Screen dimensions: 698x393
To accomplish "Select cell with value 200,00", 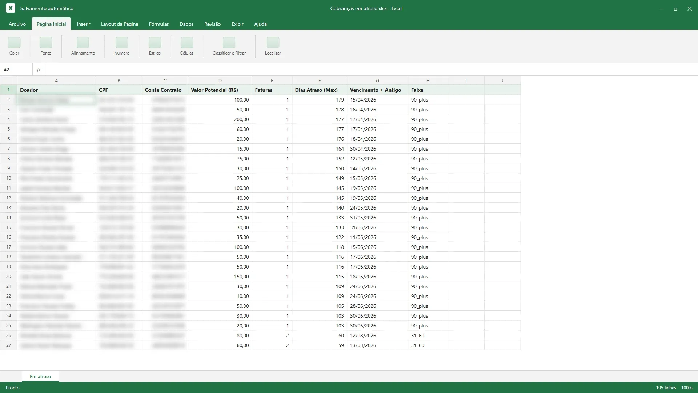I will tap(220, 119).
